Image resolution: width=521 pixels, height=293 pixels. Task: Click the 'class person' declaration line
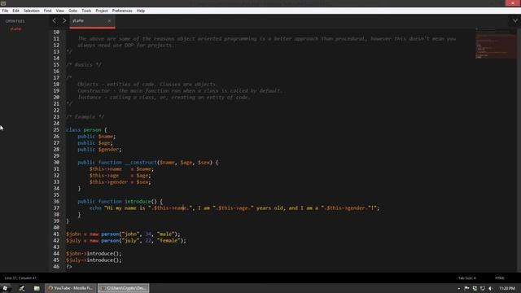click(86, 130)
